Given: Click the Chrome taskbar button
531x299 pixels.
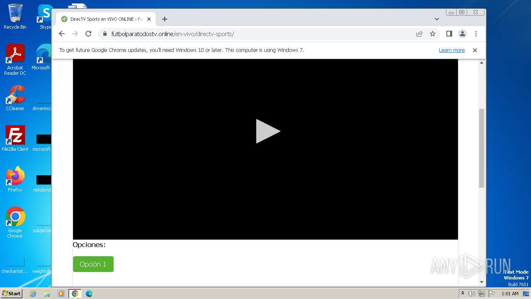Looking at the screenshot, I should click(x=75, y=294).
